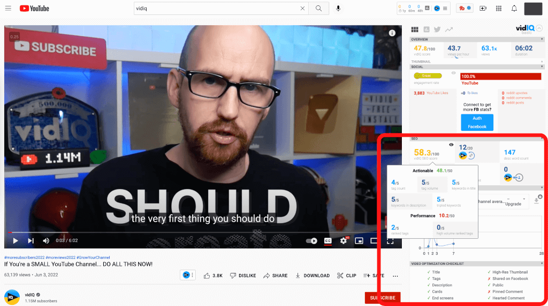This screenshot has width=548, height=306.
Task: Click the link icon next to 12/20
Action: (x=471, y=155)
